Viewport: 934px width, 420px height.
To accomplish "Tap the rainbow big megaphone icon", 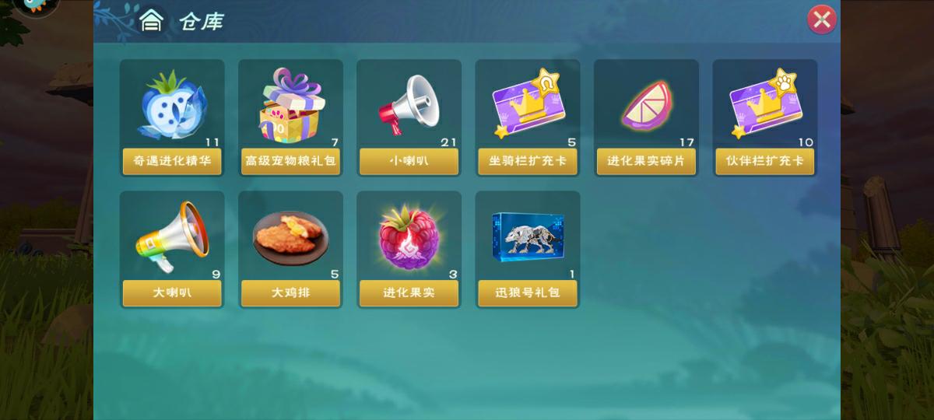I will 171,236.
